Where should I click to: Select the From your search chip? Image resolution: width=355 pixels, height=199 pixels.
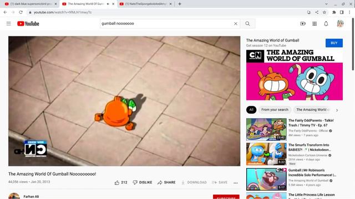275,109
